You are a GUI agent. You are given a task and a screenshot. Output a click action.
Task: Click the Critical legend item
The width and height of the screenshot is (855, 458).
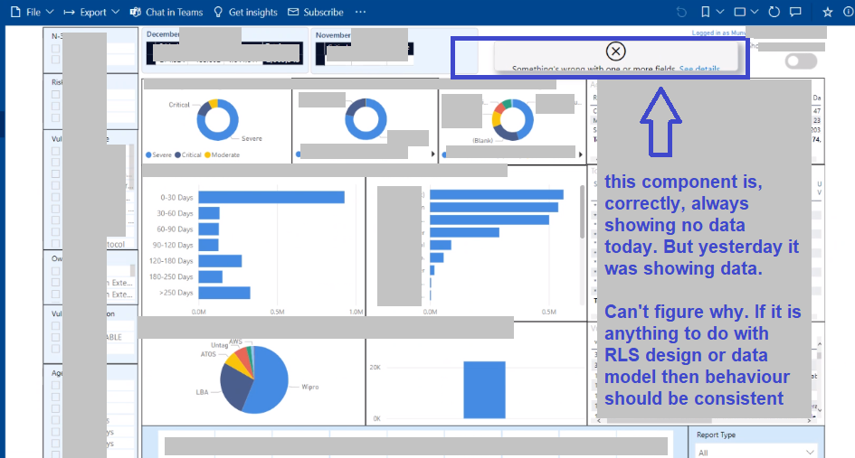coord(187,155)
